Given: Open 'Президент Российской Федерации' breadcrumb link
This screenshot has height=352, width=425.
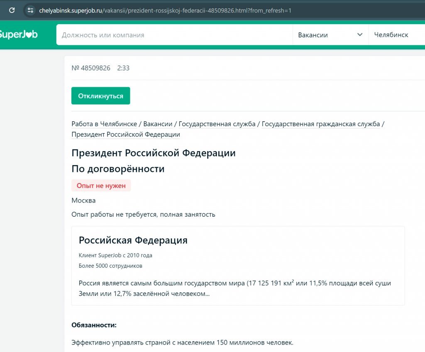Looking at the screenshot, I should (x=126, y=134).
